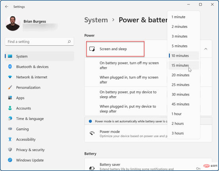Choose the 30 minutes option
The width and height of the screenshot is (219, 171).
point(184,94)
